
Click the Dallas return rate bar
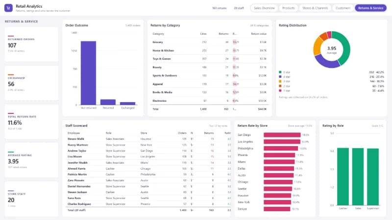point(279,169)
